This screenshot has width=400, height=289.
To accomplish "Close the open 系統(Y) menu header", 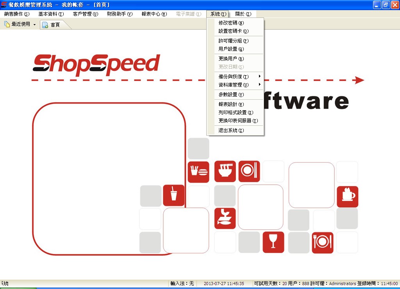I will [x=218, y=14].
